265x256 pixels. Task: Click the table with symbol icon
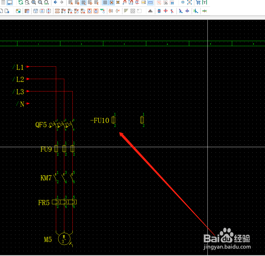click(x=27, y=11)
